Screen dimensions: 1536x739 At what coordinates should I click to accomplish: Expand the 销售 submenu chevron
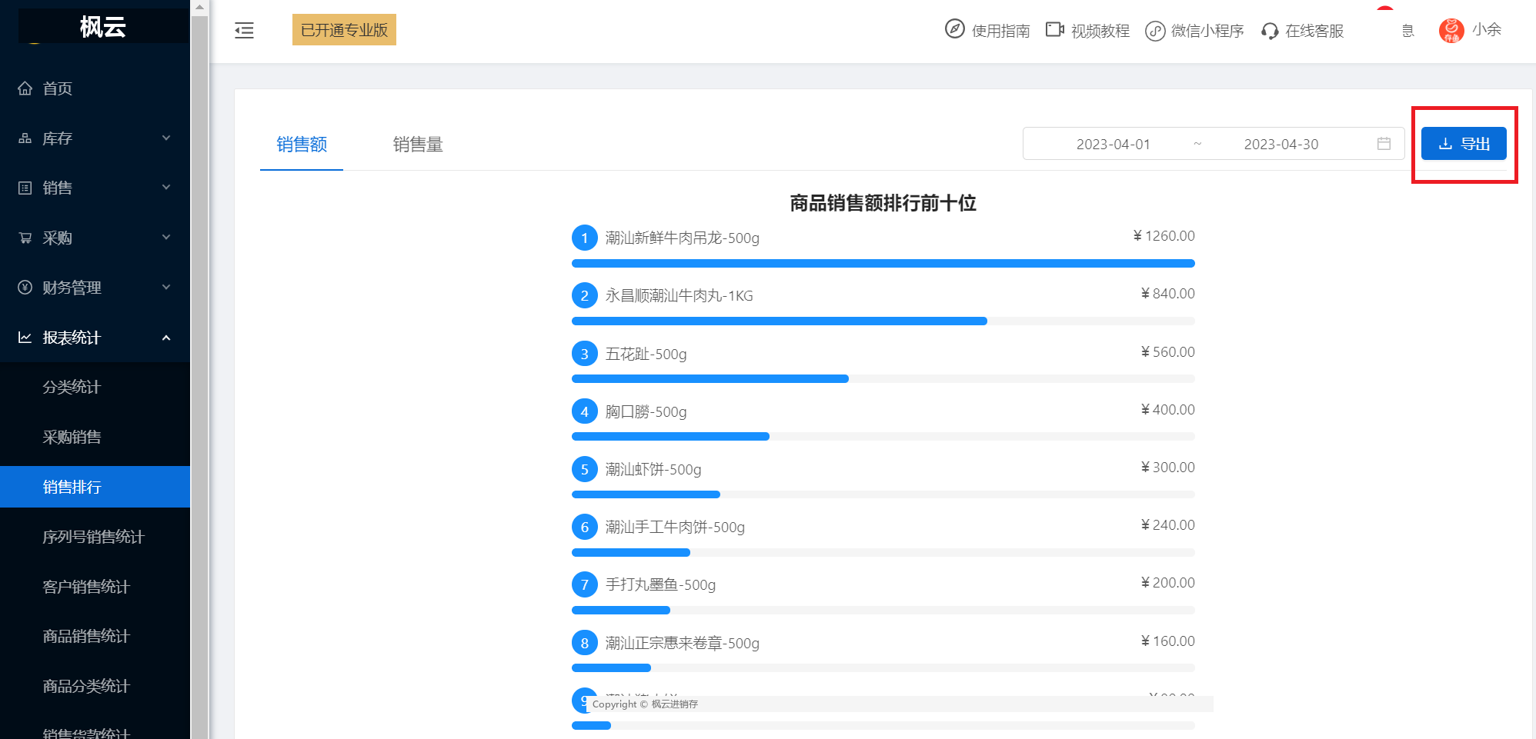click(166, 188)
